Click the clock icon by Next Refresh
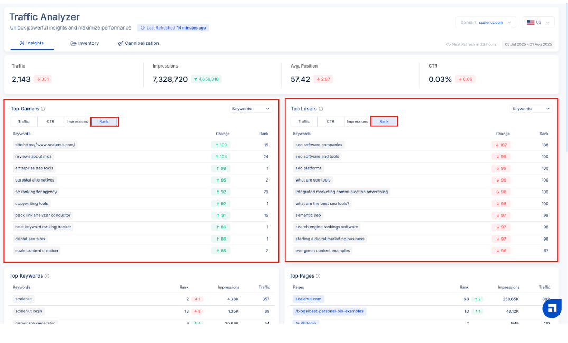 449,44
